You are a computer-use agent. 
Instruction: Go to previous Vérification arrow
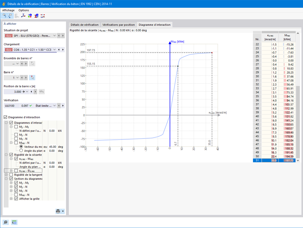tap(59, 106)
